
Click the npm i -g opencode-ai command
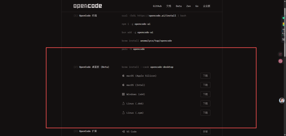(136, 24)
